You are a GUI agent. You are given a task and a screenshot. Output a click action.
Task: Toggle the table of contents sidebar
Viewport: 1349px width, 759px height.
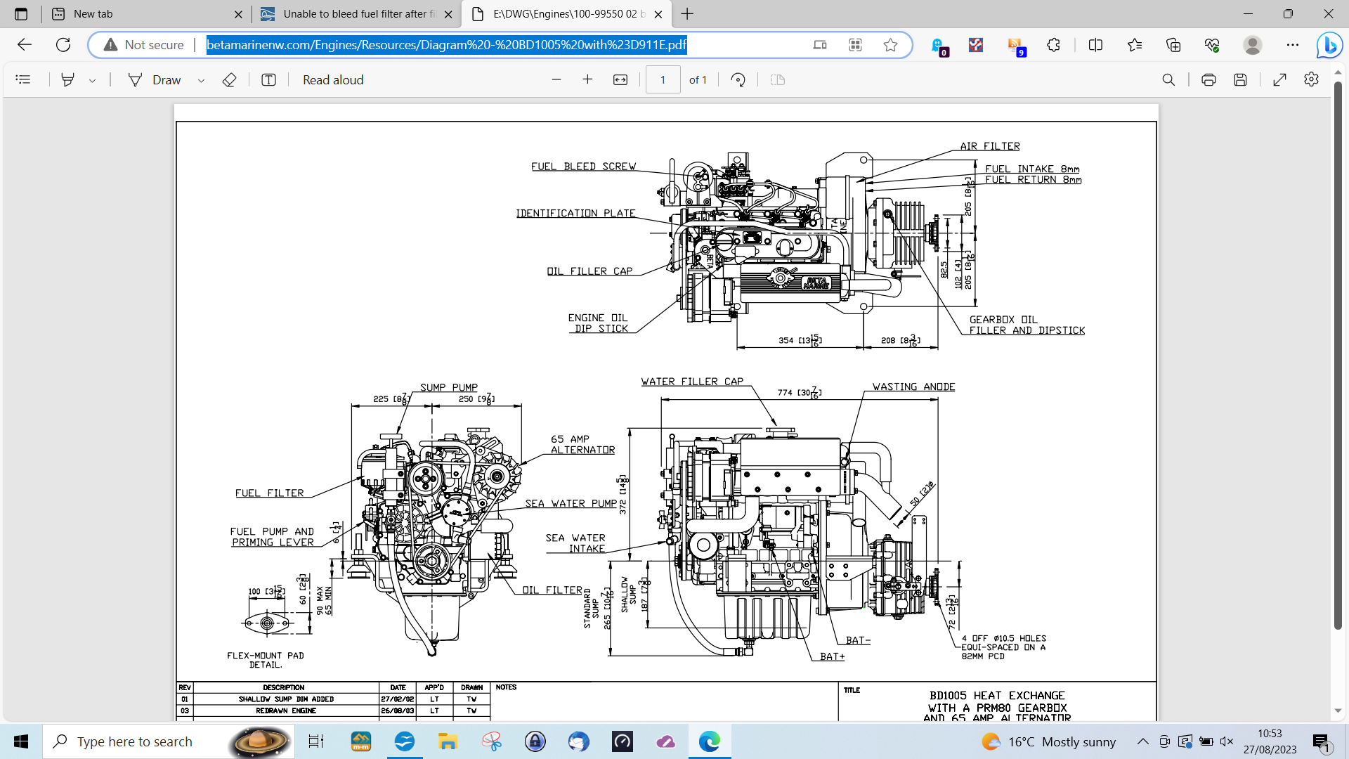pyautogui.click(x=23, y=80)
